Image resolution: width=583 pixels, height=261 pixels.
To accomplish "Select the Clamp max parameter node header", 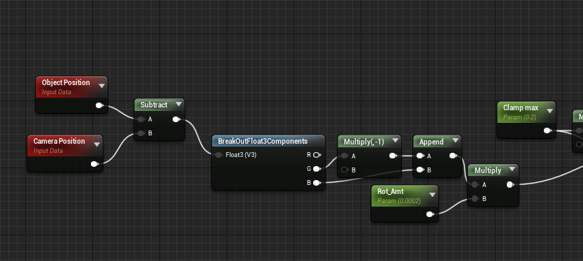I will point(526,112).
